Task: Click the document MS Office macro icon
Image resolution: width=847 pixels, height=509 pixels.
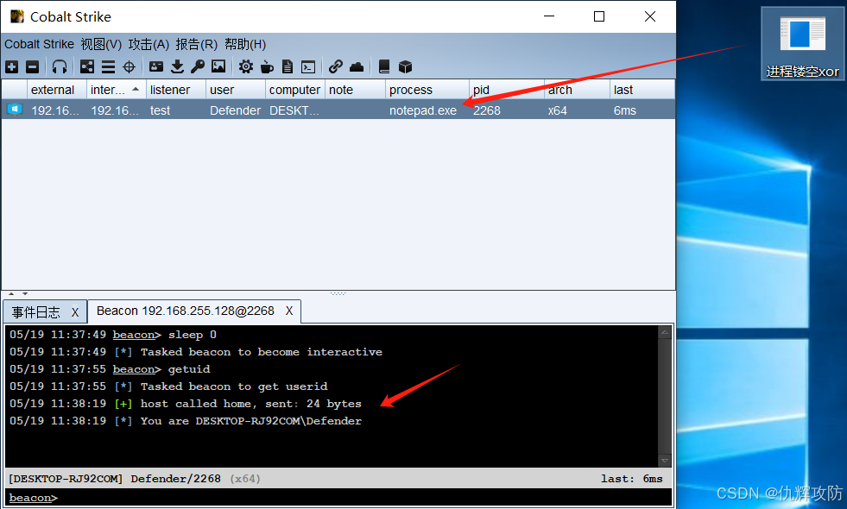Action: click(288, 67)
